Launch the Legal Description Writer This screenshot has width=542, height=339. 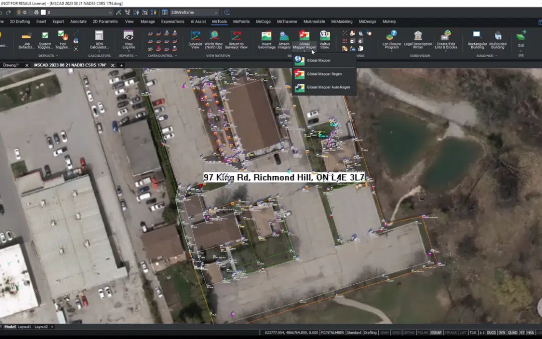click(x=418, y=39)
